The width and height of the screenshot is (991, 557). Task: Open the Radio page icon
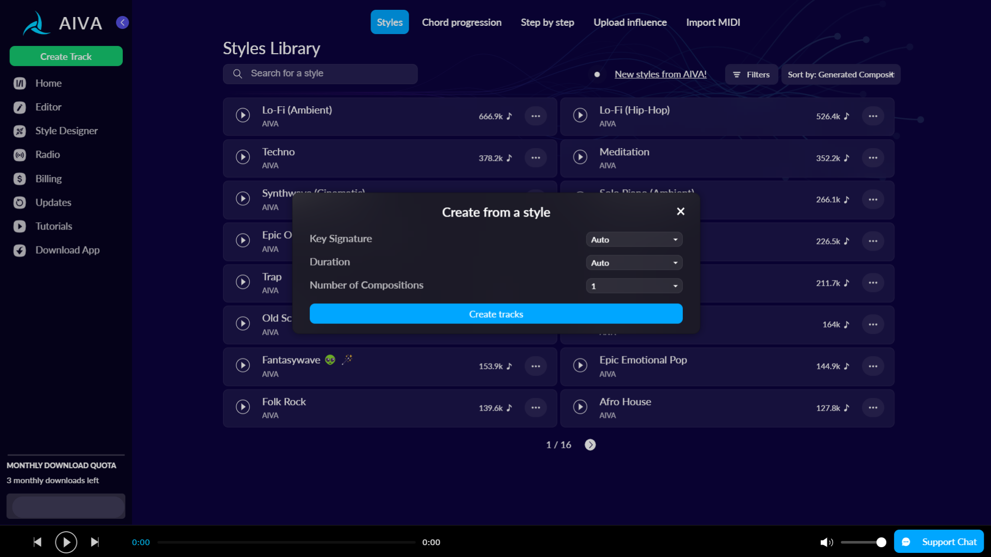[x=20, y=155]
